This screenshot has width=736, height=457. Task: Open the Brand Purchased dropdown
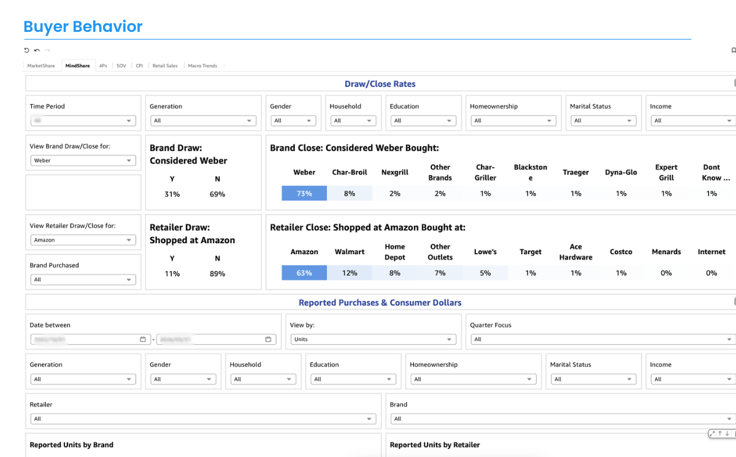(83, 280)
